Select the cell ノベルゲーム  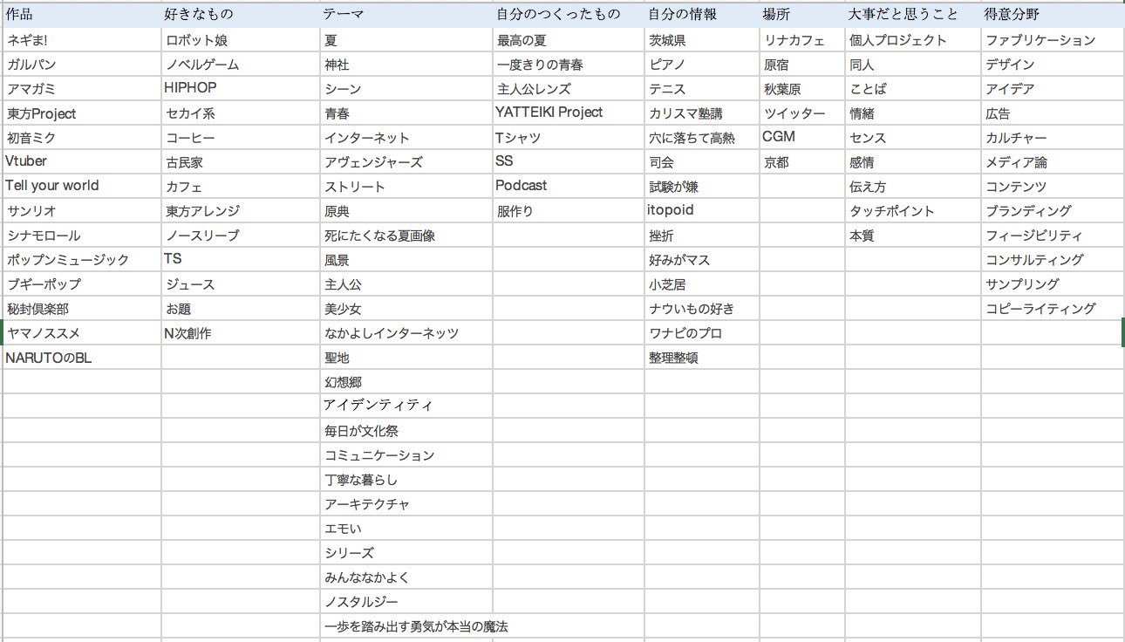240,65
